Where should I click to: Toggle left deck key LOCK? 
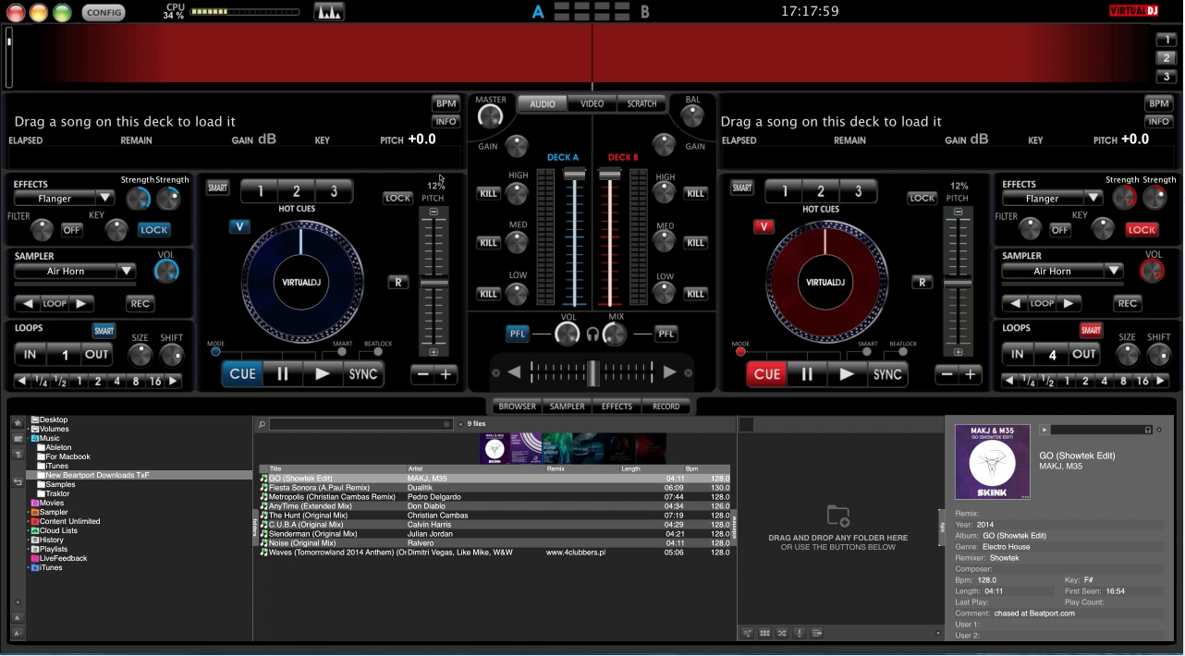pyautogui.click(x=153, y=230)
